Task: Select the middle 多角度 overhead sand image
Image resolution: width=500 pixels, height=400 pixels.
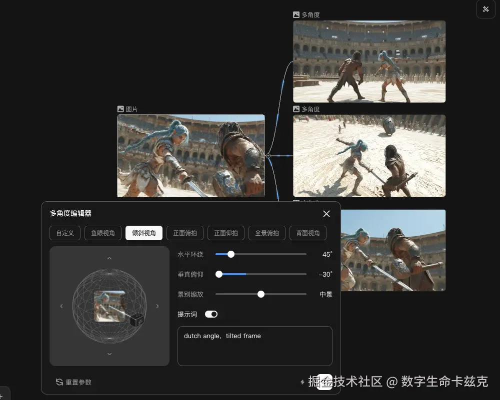Action: coord(369,156)
